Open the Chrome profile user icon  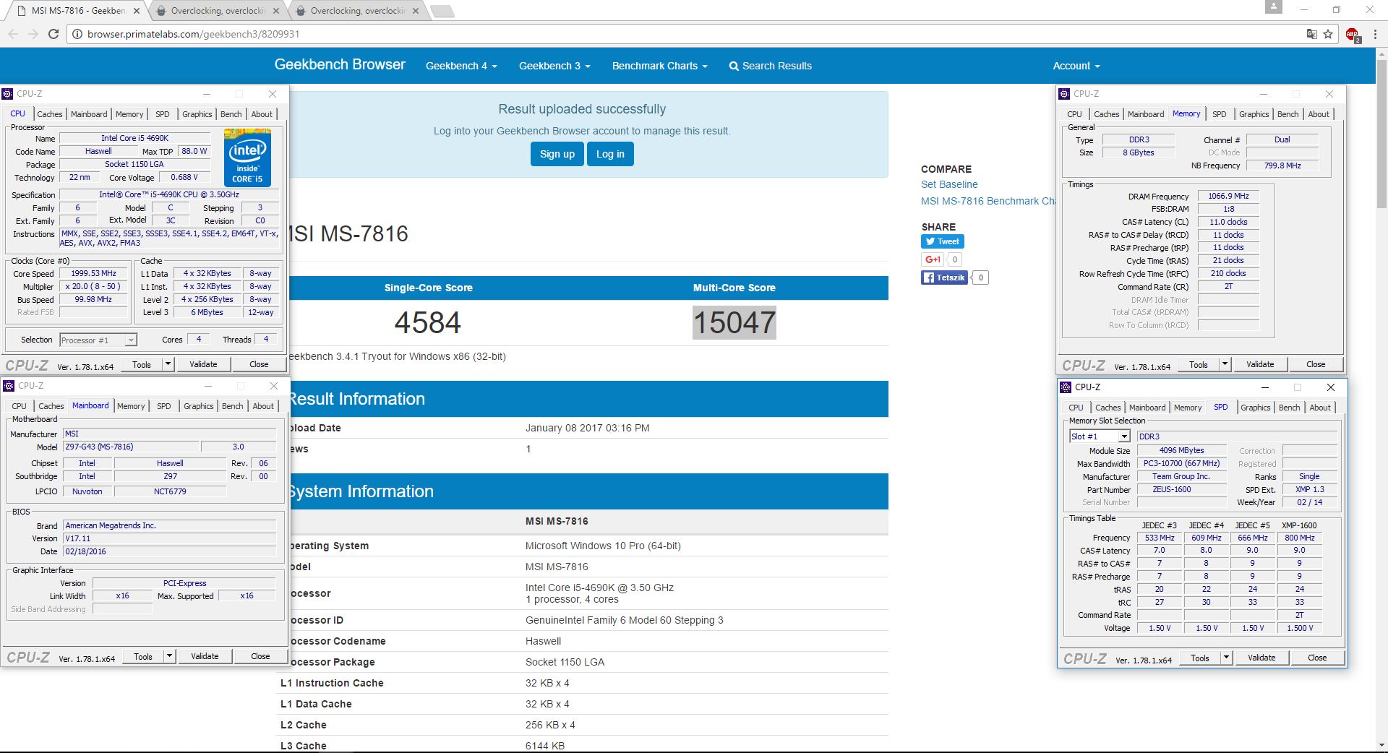tap(1274, 7)
